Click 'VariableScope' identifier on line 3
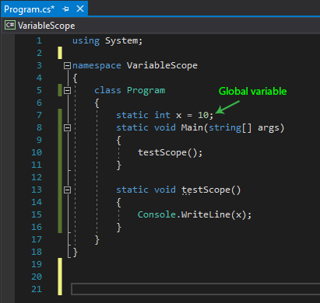 pos(162,65)
